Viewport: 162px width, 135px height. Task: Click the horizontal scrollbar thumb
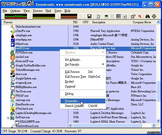pyautogui.click(x=107, y=125)
